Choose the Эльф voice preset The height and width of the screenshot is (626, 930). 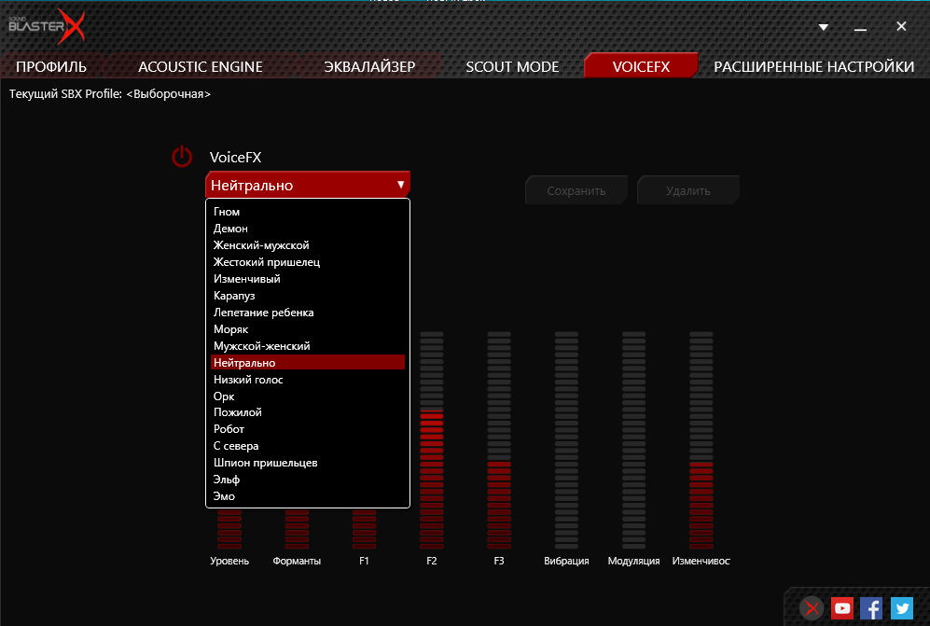click(308, 480)
